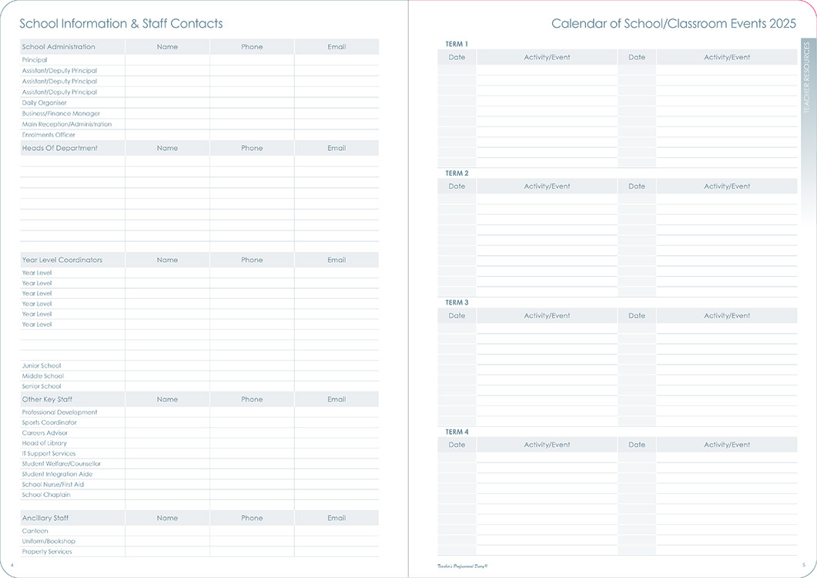Click the Term 1 heading
The height and width of the screenshot is (578, 817).
(457, 44)
